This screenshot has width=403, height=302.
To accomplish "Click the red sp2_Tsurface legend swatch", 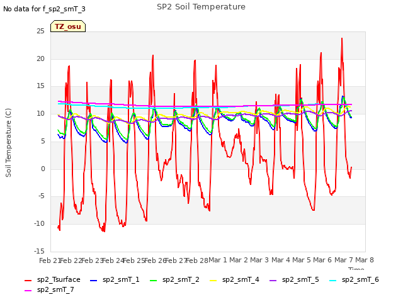I will [x=28, y=281].
